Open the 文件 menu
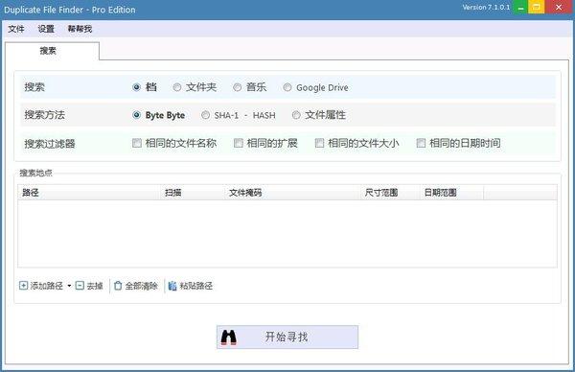This screenshot has width=575, height=372. point(16,29)
